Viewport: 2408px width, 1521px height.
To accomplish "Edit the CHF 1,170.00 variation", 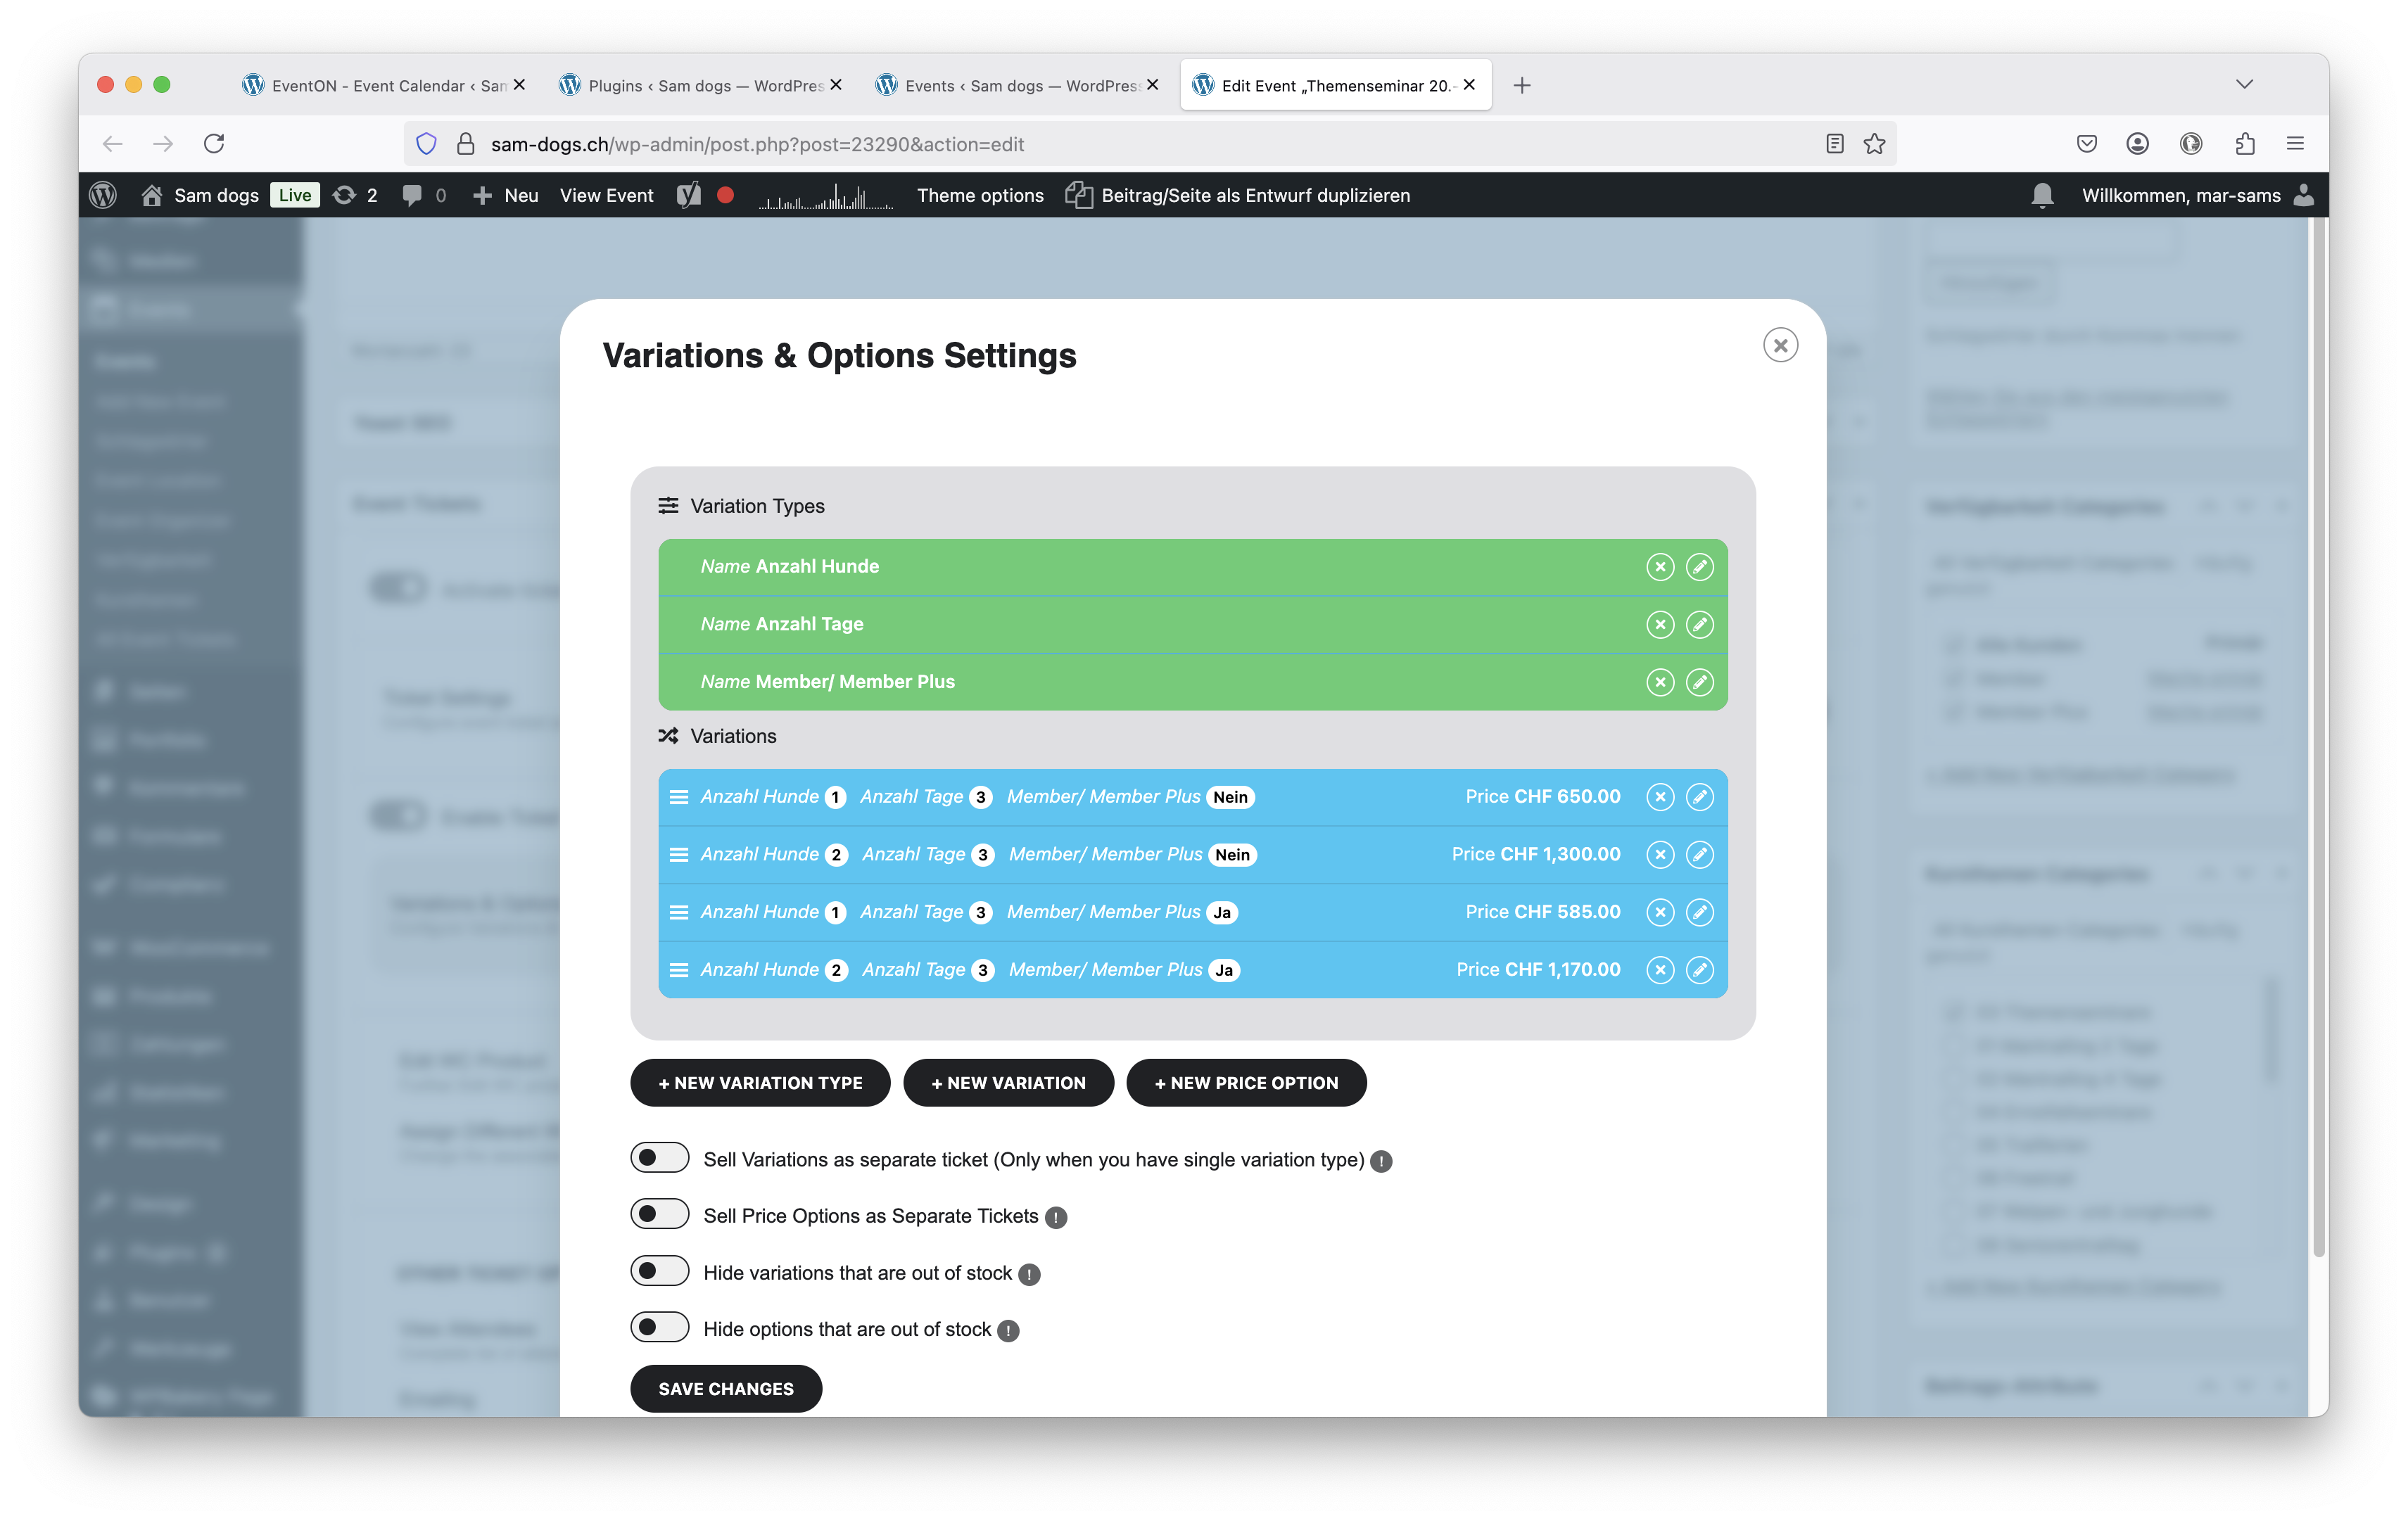I will (x=1699, y=970).
